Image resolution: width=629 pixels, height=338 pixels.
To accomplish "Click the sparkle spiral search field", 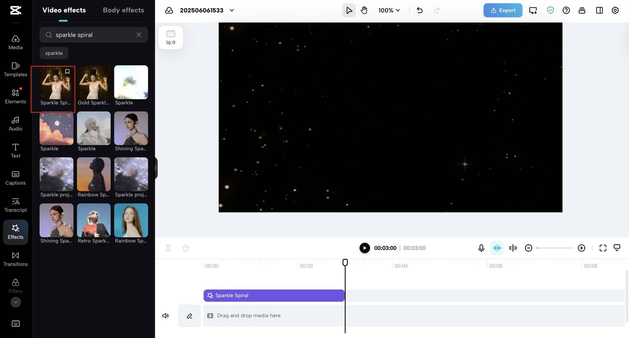I will (94, 35).
